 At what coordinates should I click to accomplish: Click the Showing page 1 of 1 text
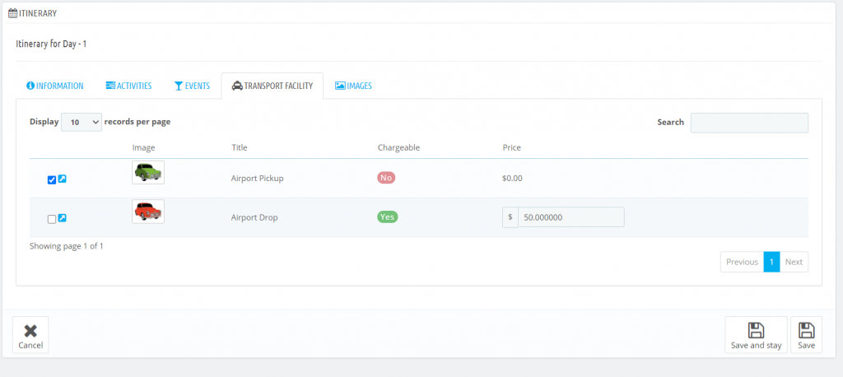coord(66,246)
